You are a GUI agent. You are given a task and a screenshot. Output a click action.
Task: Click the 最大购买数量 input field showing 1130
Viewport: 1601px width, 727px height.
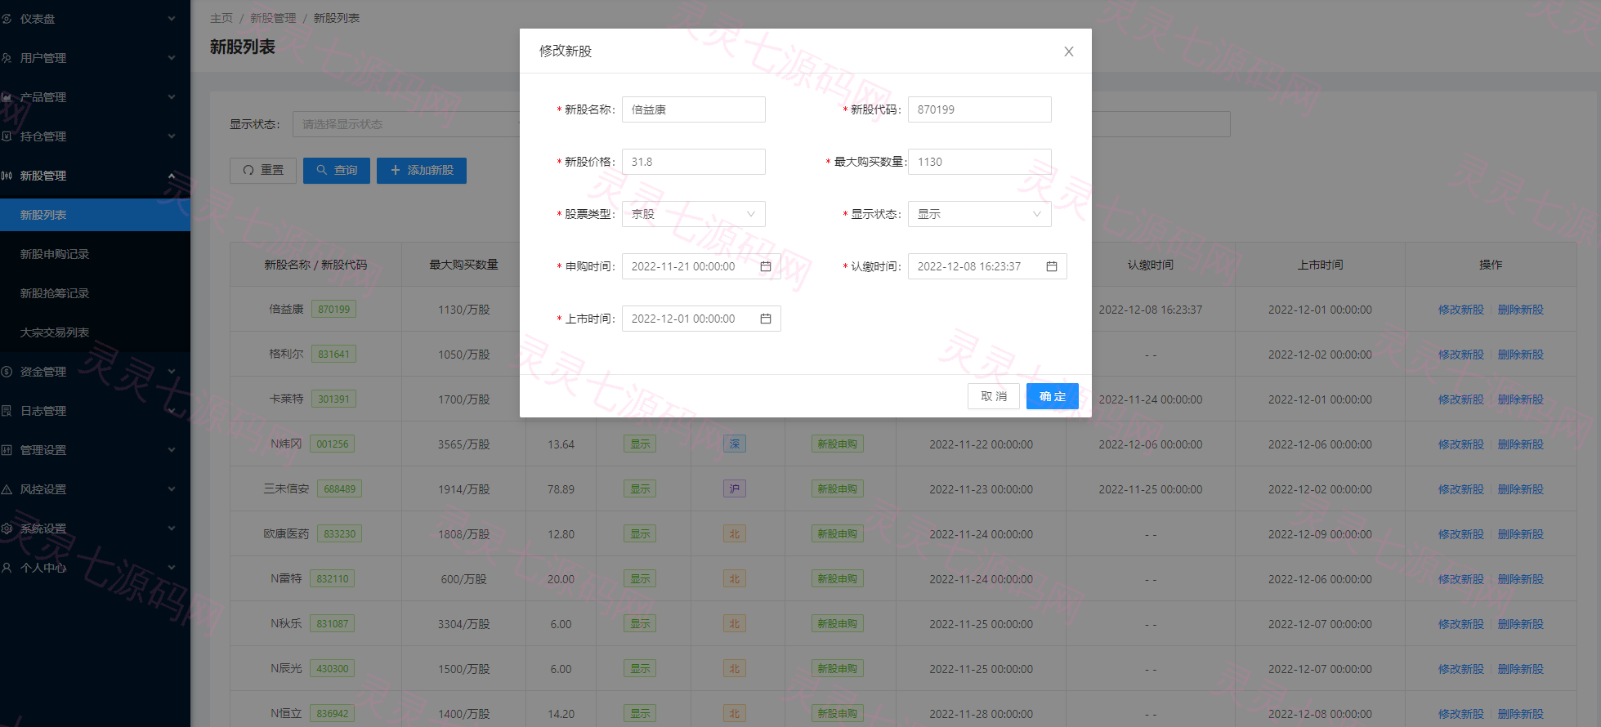pos(980,162)
